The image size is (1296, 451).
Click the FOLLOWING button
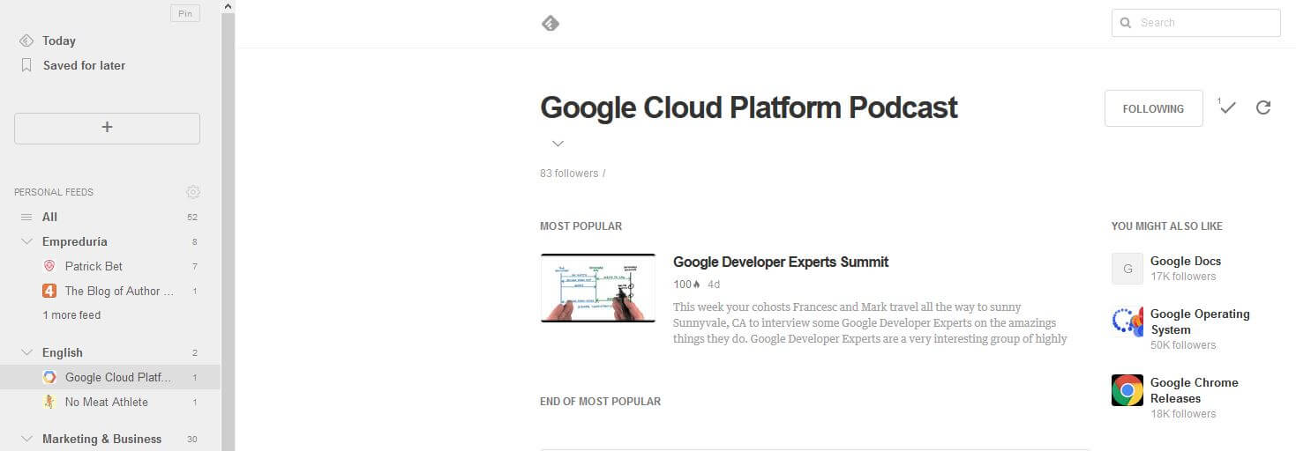(1153, 108)
